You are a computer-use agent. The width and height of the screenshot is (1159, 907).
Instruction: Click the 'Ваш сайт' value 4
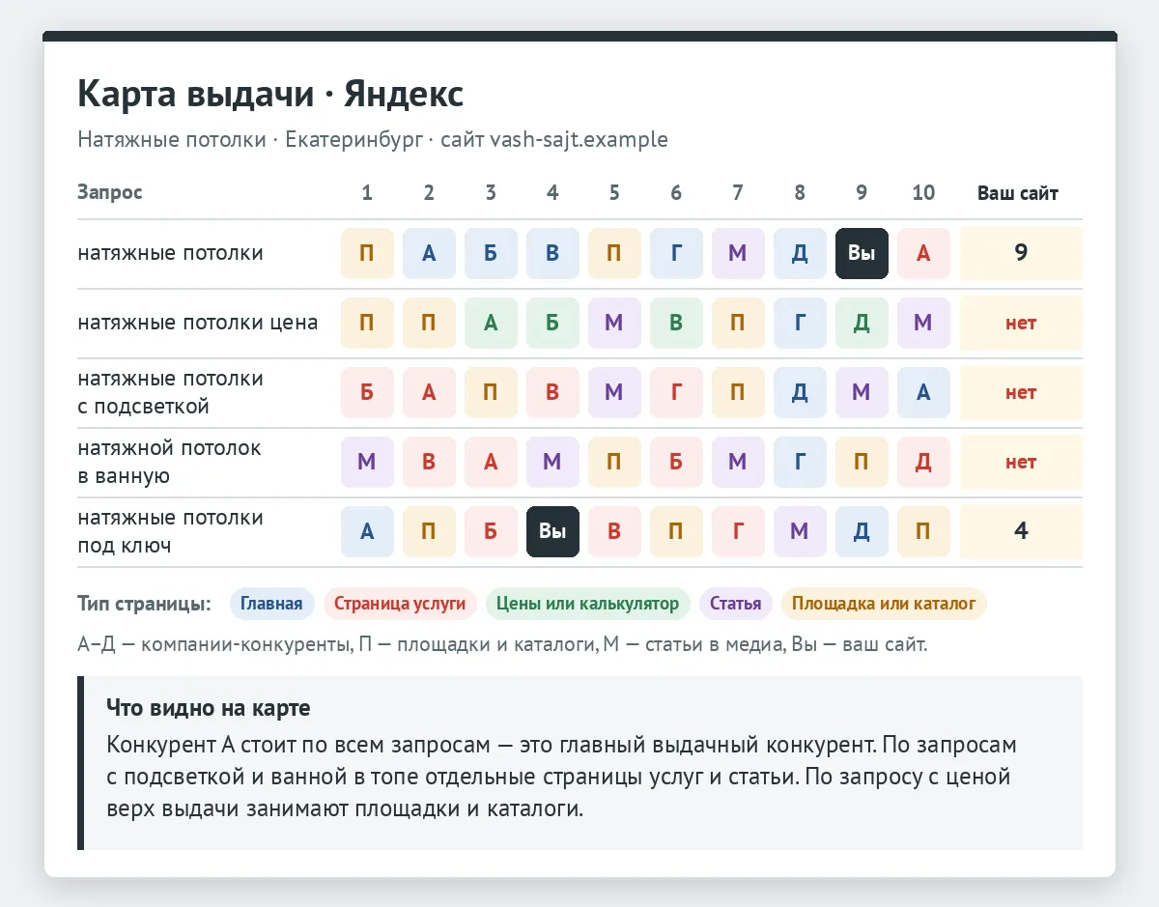tap(1021, 532)
